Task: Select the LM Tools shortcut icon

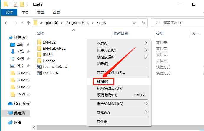Action: (x=39, y=73)
